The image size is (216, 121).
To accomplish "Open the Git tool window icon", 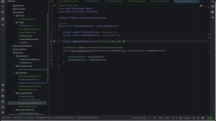I will point(3,113).
